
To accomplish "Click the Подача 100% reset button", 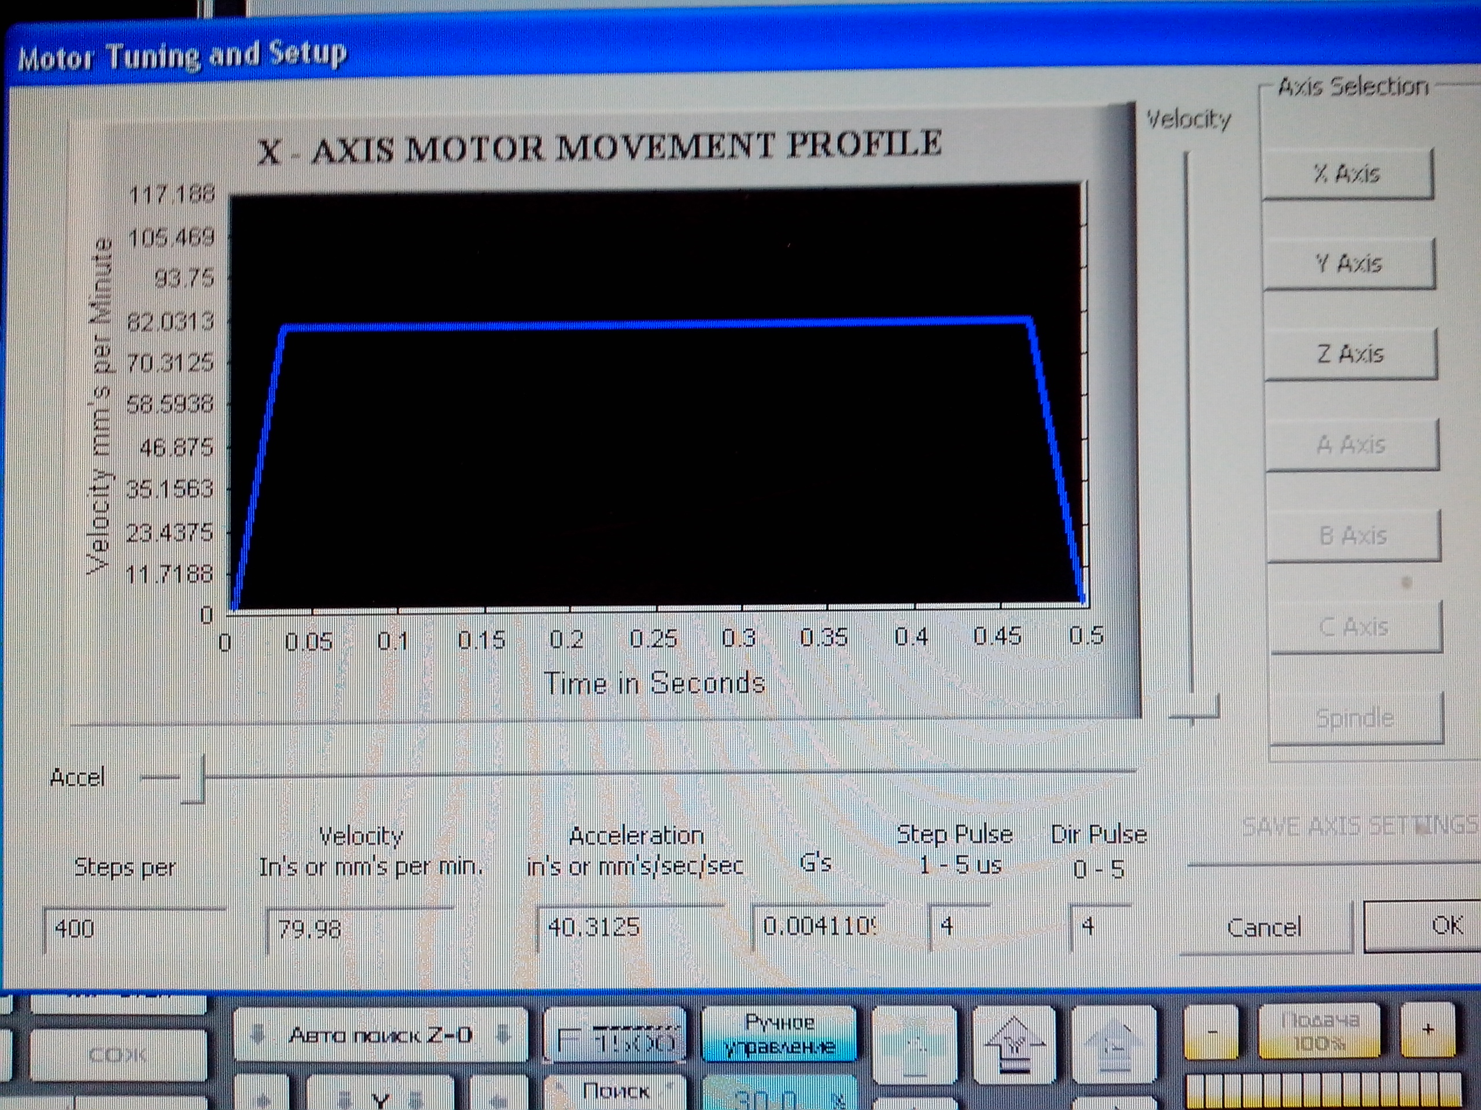I will click(x=1318, y=1032).
